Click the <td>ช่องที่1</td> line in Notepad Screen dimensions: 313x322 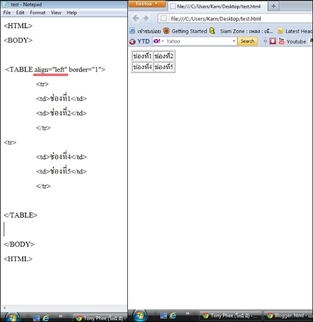[x=61, y=99]
